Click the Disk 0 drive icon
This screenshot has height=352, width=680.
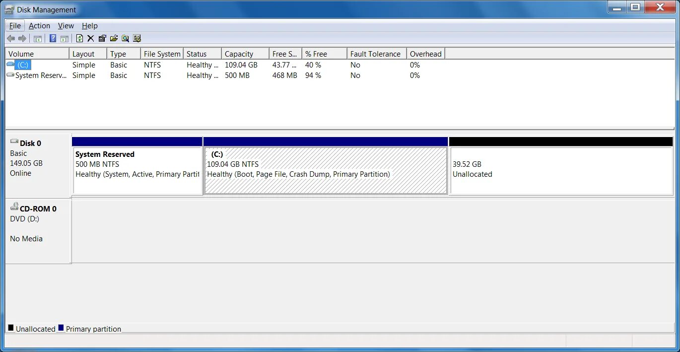14,142
